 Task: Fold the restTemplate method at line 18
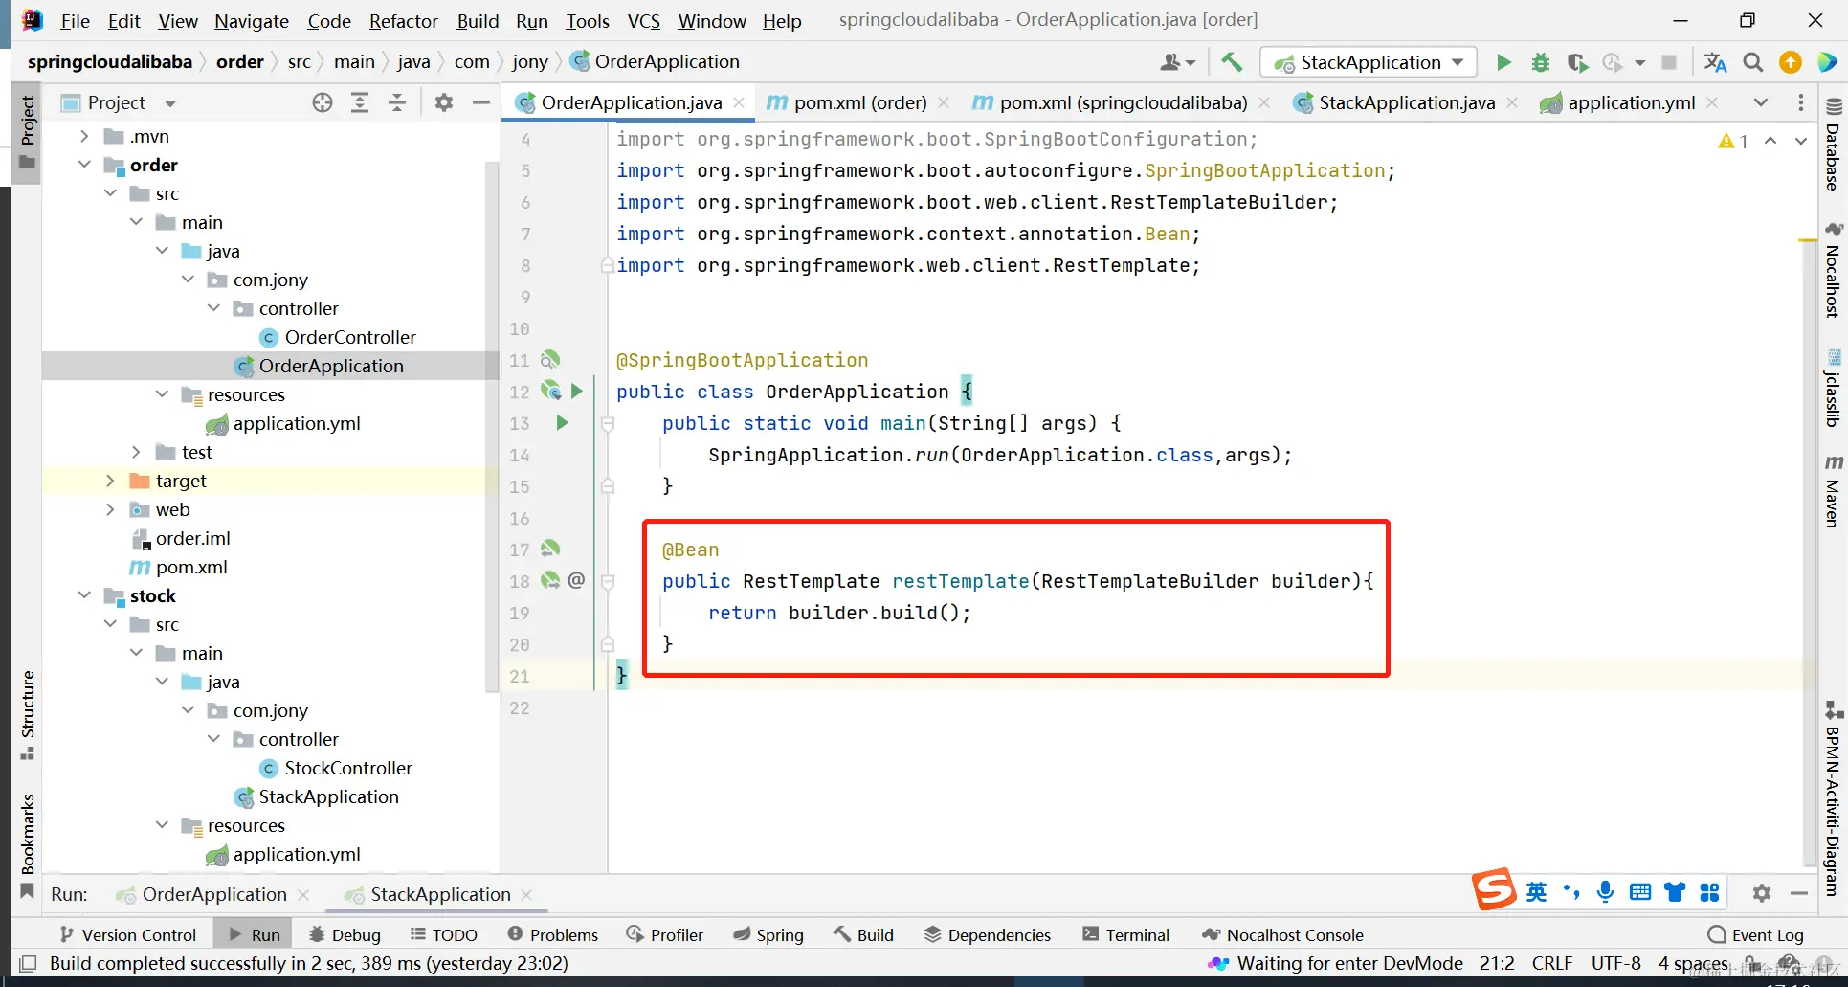click(x=607, y=581)
